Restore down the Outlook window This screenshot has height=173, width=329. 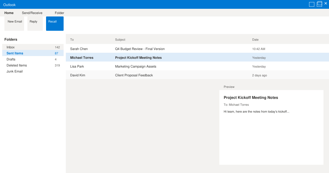319,4
